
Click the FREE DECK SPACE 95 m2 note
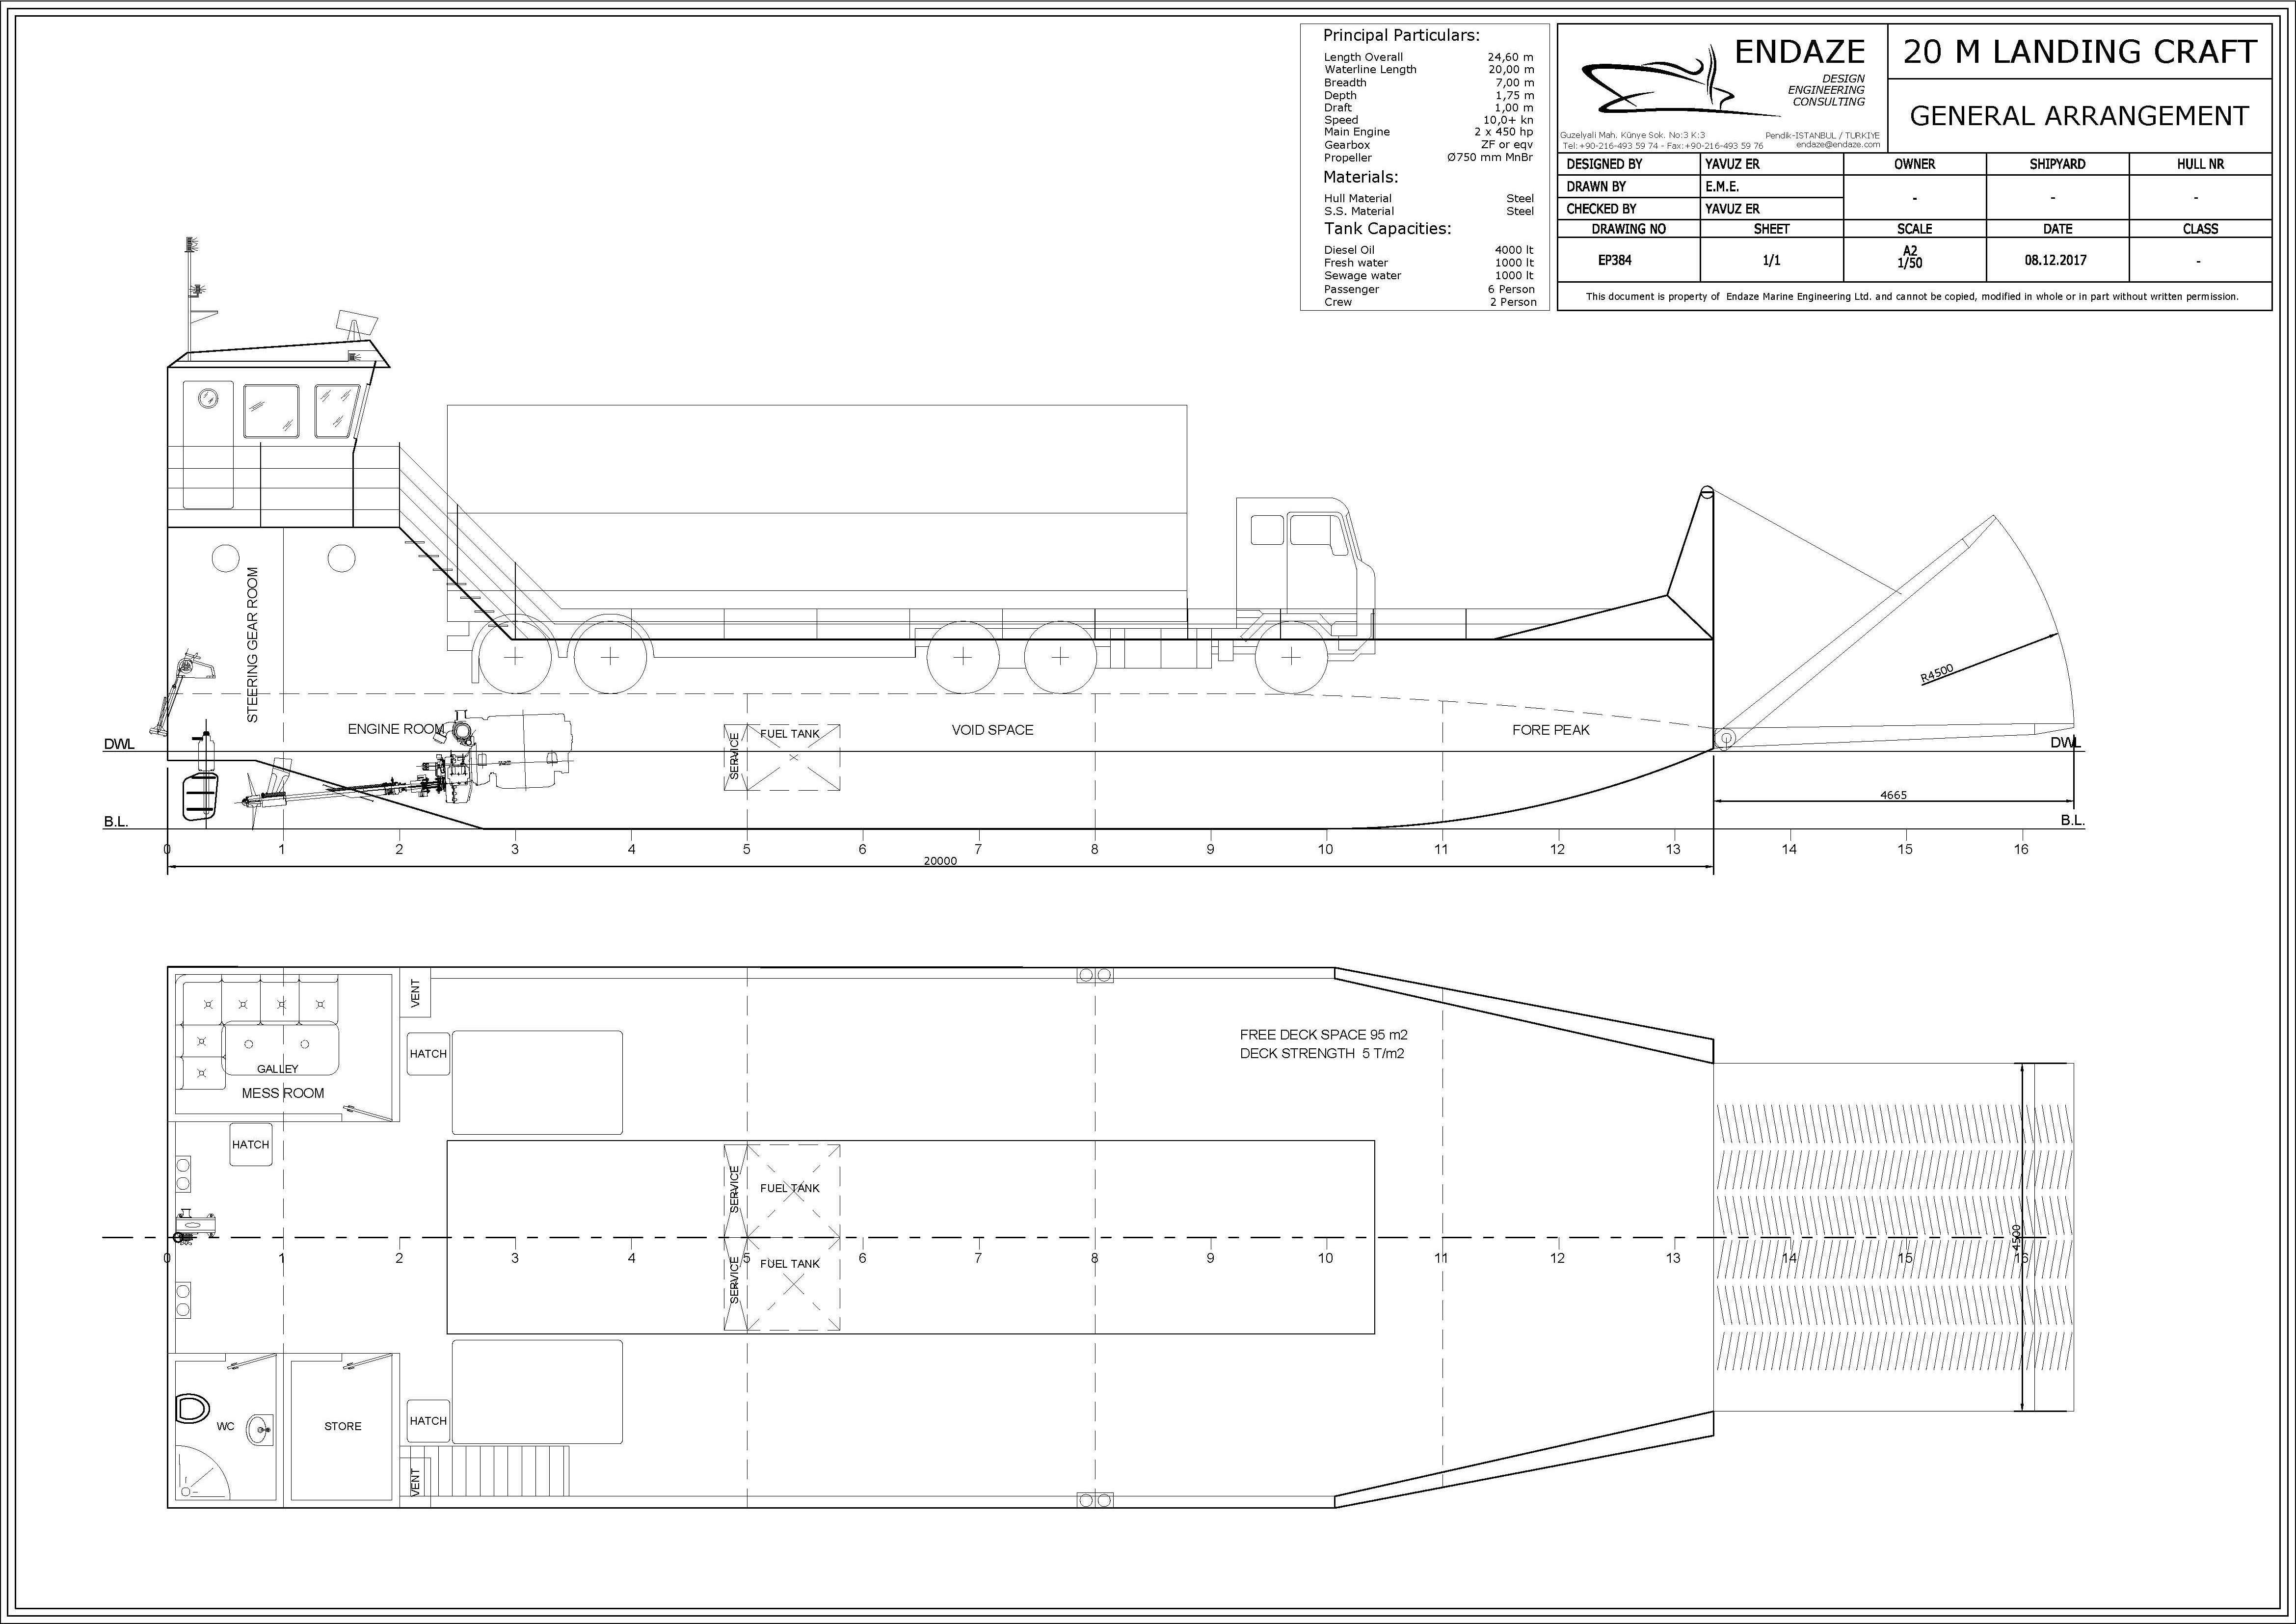click(1323, 1035)
